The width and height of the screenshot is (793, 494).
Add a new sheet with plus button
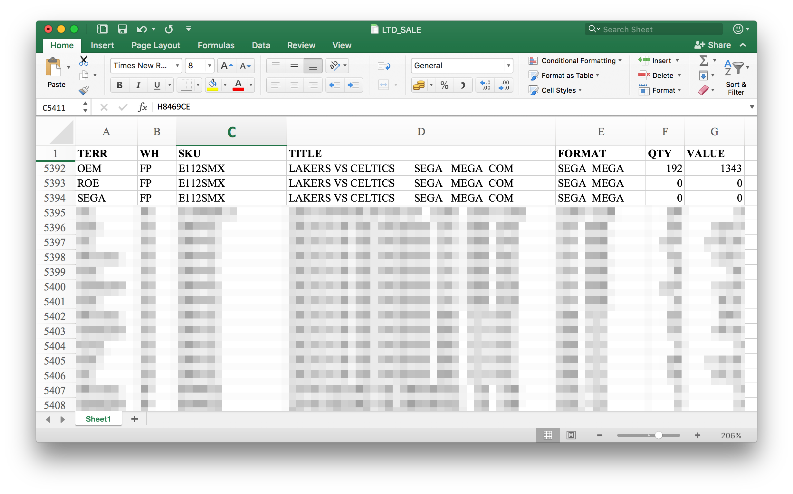pyautogui.click(x=135, y=419)
